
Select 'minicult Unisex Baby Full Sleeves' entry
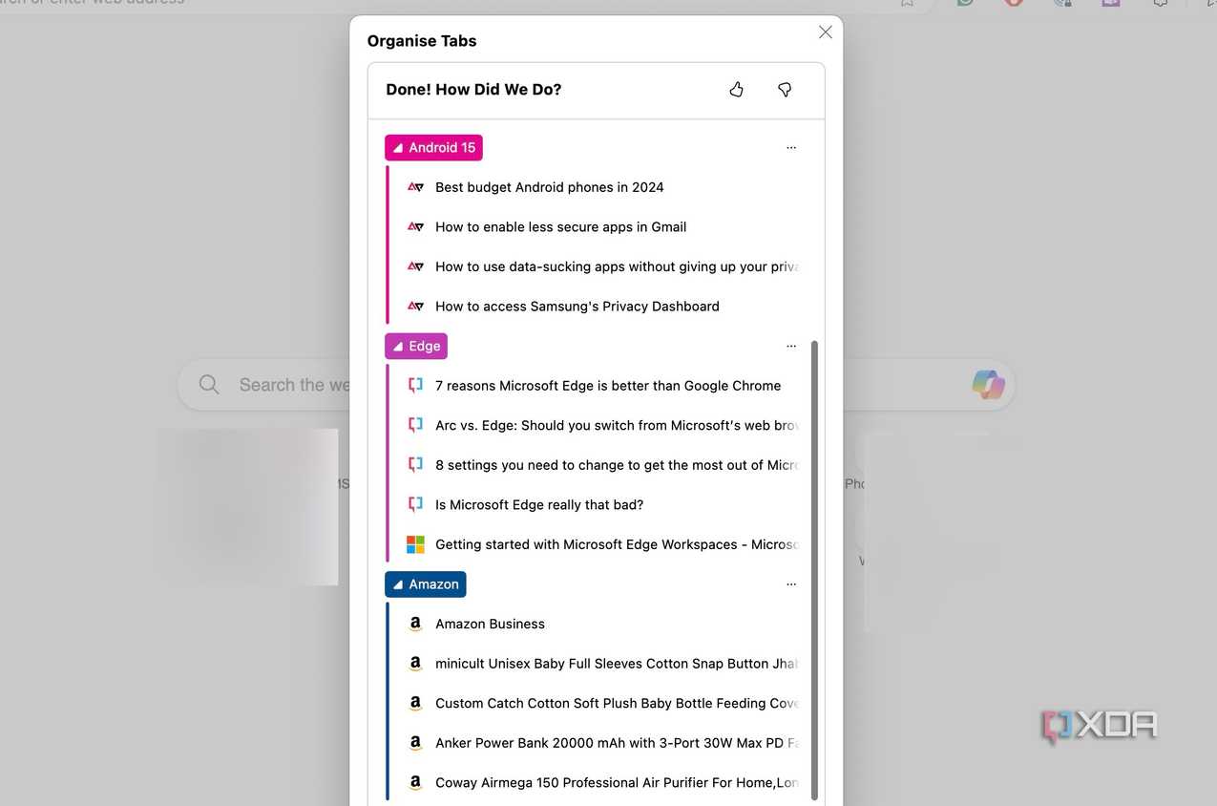coord(617,664)
